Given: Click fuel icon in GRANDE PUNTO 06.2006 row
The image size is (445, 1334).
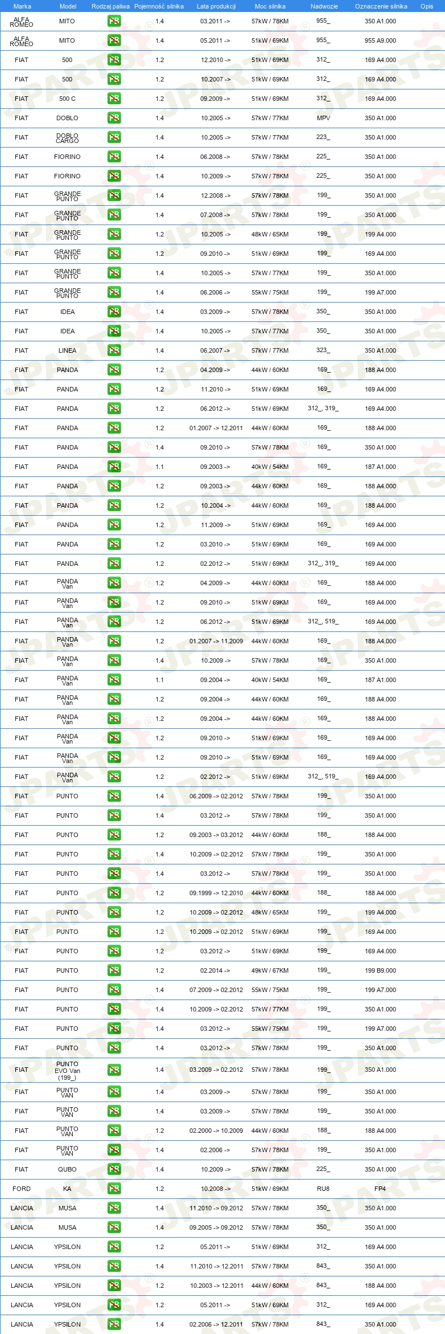Looking at the screenshot, I should point(114,292).
